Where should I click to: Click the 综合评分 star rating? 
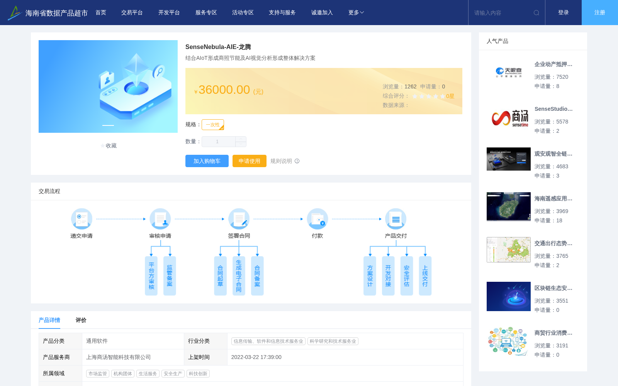pos(429,96)
